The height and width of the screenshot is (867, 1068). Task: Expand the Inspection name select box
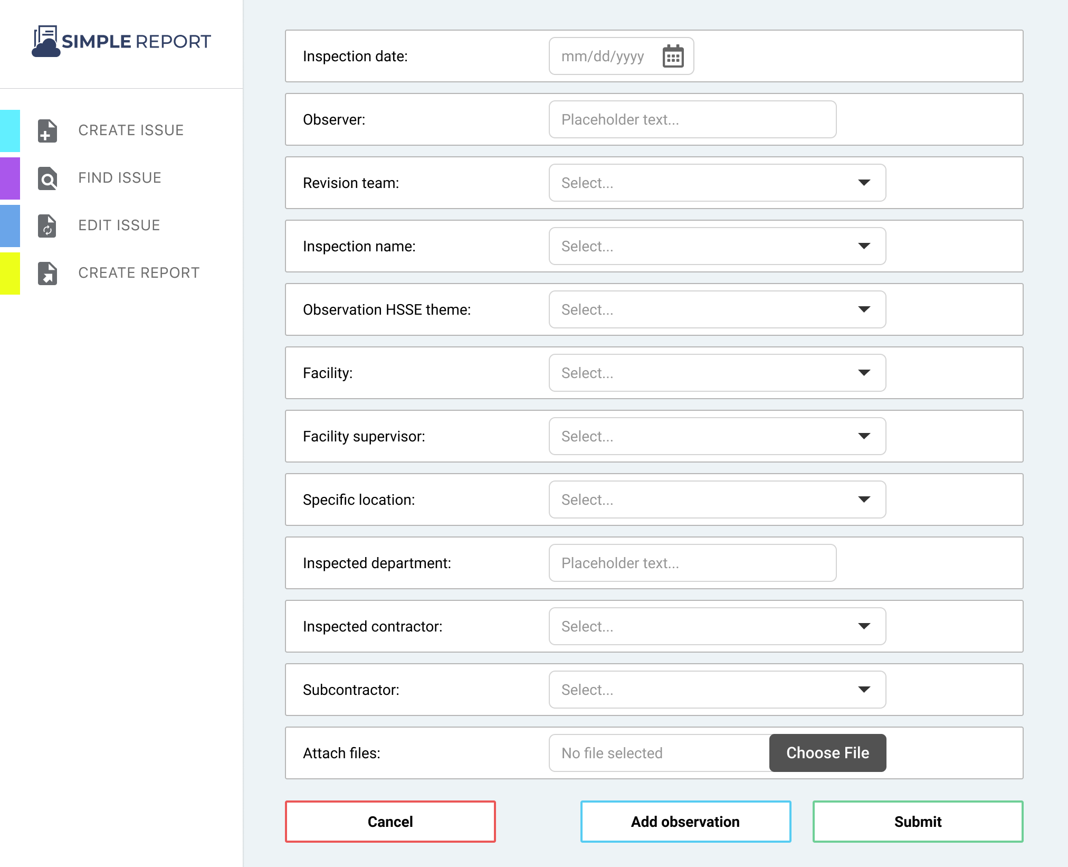click(717, 246)
